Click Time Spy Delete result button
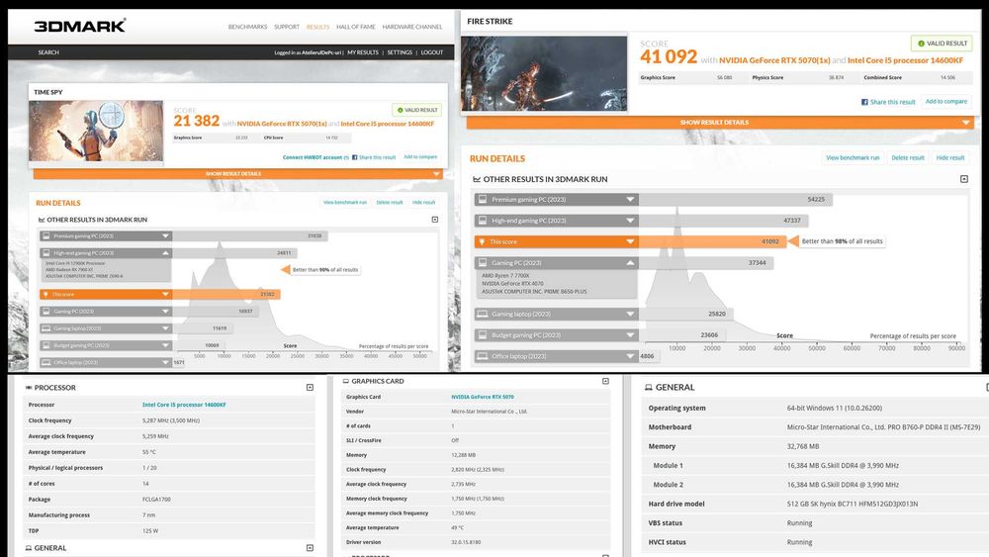 click(389, 203)
